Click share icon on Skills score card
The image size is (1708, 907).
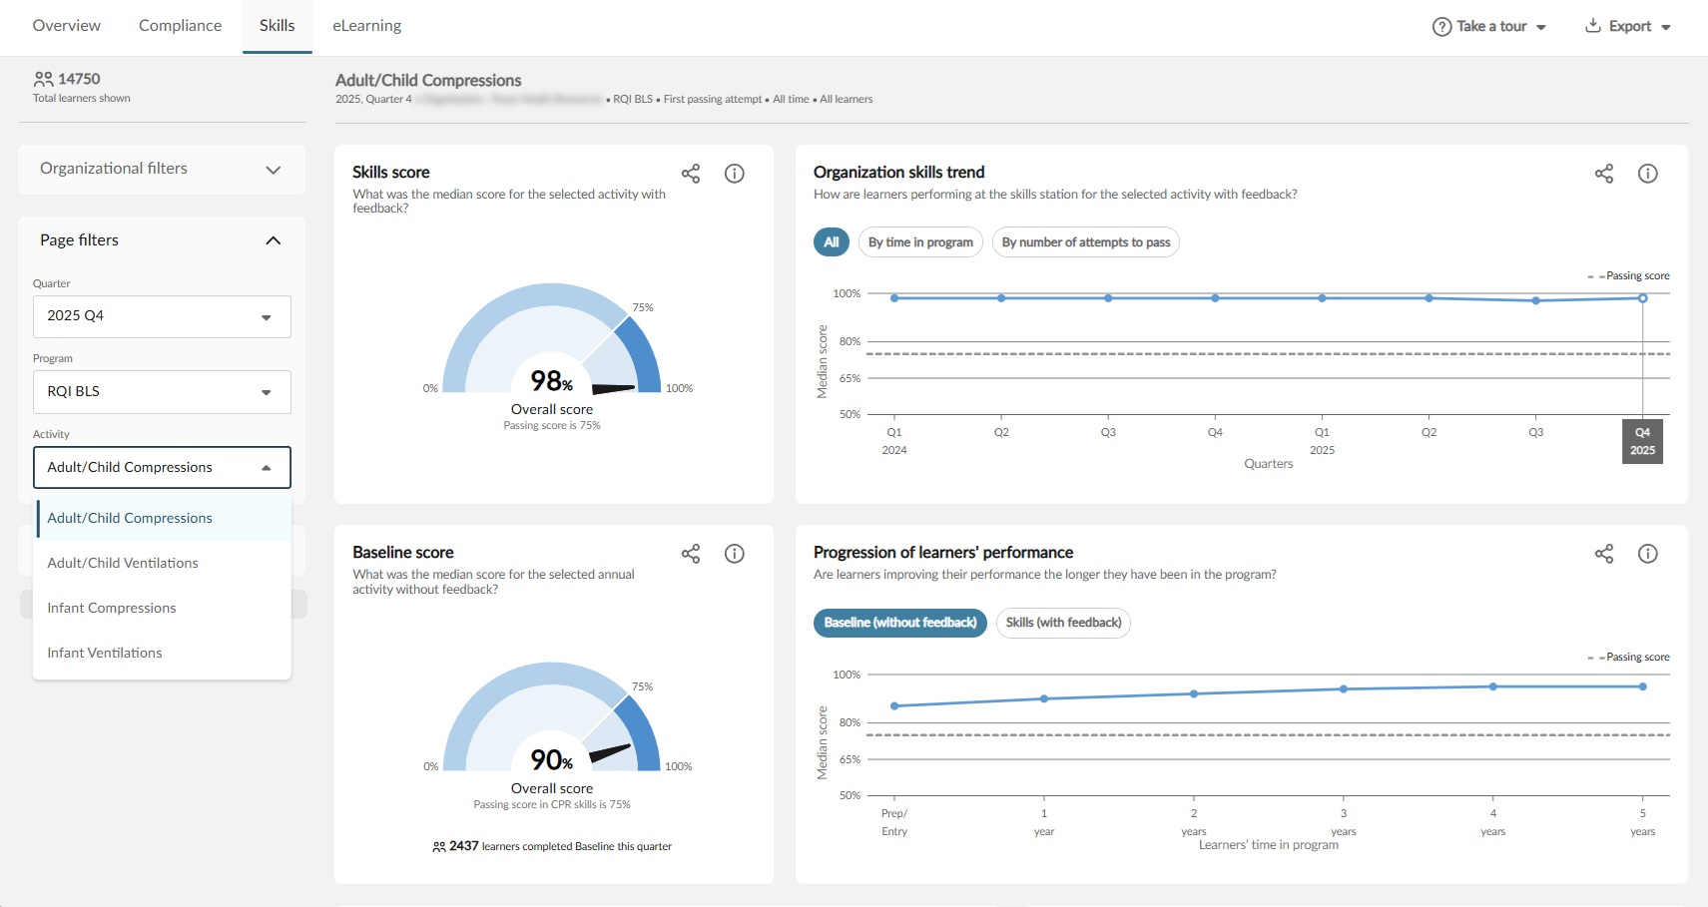pos(690,174)
